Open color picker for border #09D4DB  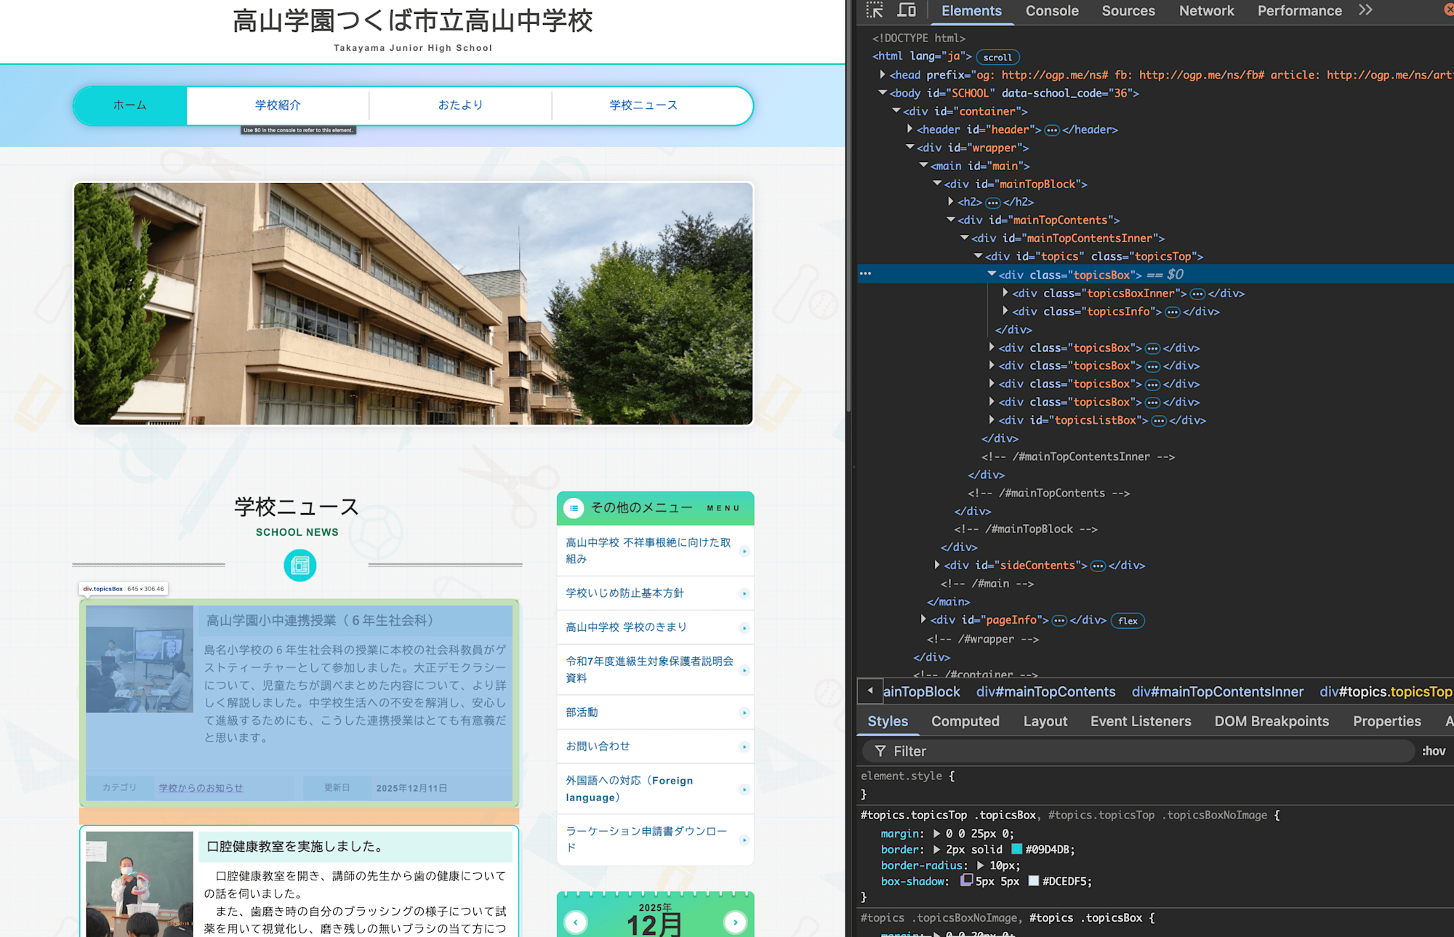[x=1017, y=849]
